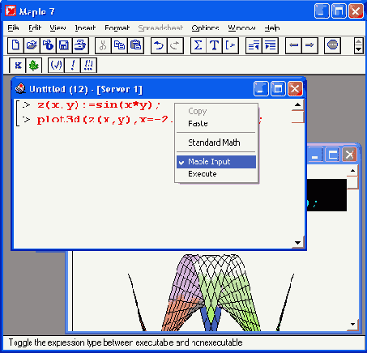Toggle Standard Math notation x icon

pos(18,66)
